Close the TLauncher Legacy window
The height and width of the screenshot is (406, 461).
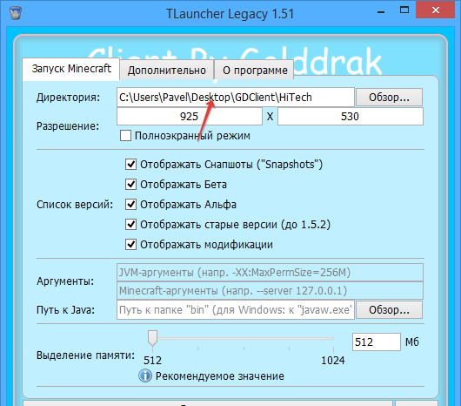coord(436,10)
